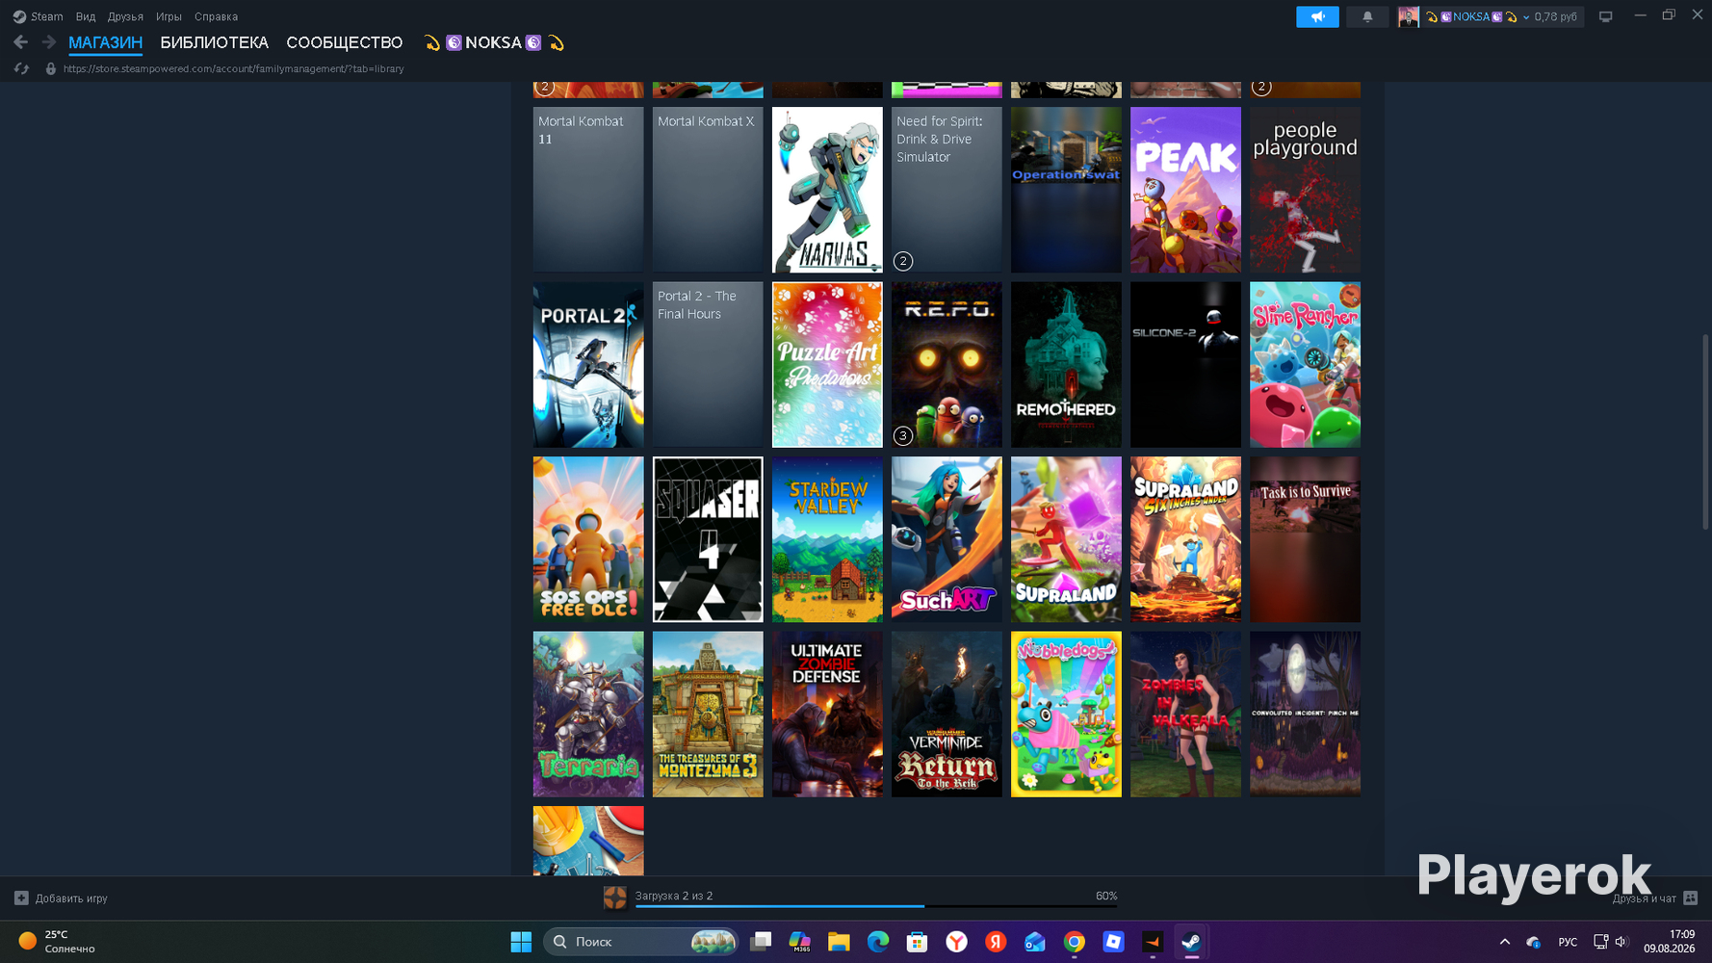Click the downloading game icon in the bottom bar
Screen dimensions: 1712x963
coord(614,898)
